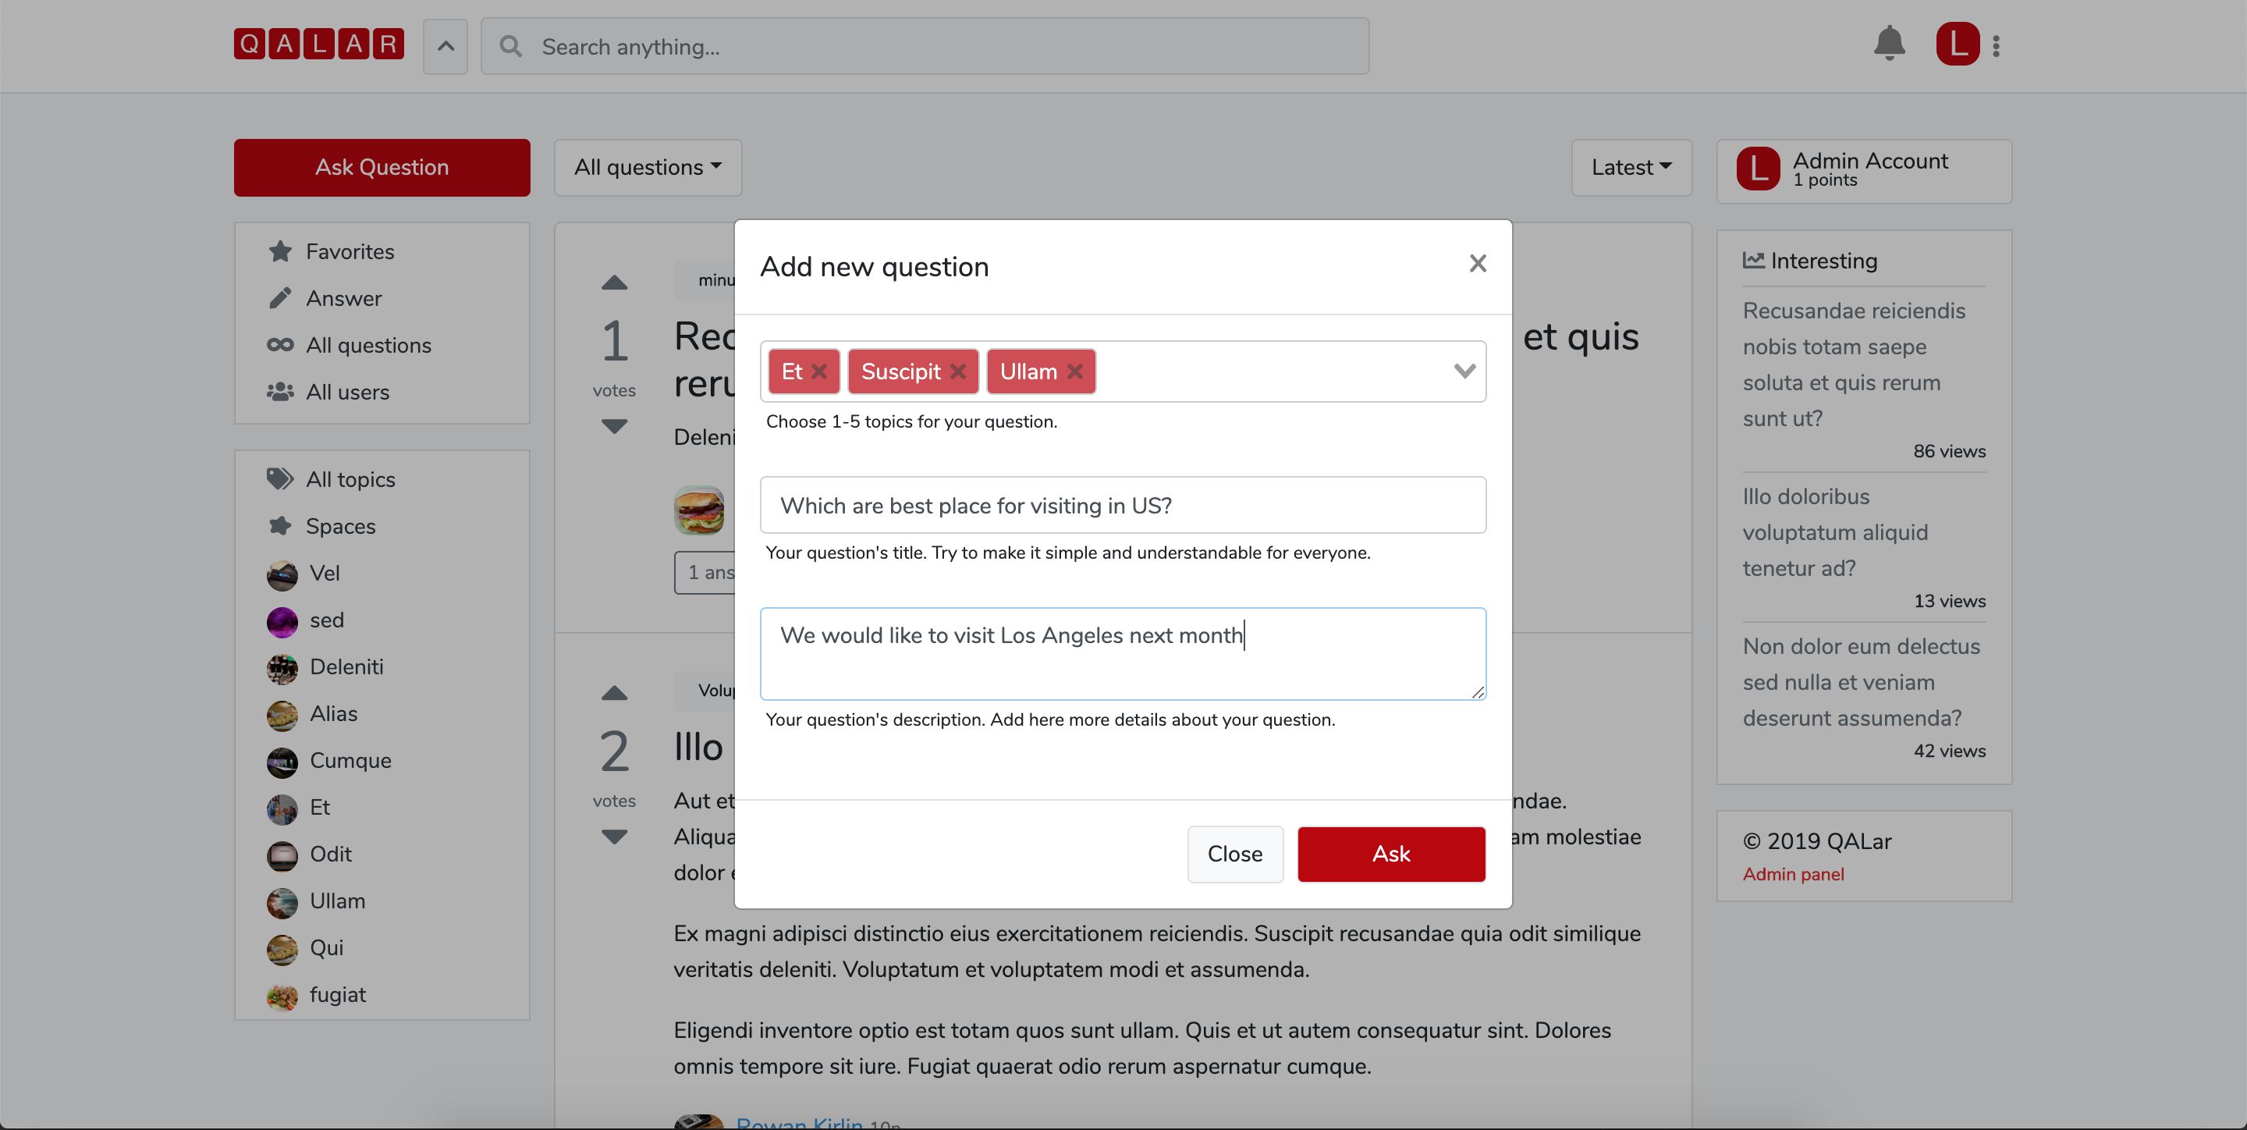Submit the question with the Ask button
Screen dimensions: 2247x1130
coord(1390,855)
